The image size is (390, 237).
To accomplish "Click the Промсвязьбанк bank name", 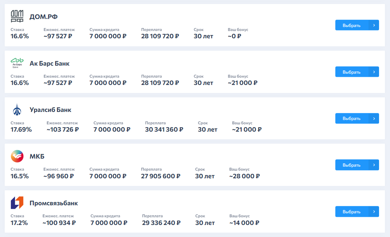I will [54, 203].
